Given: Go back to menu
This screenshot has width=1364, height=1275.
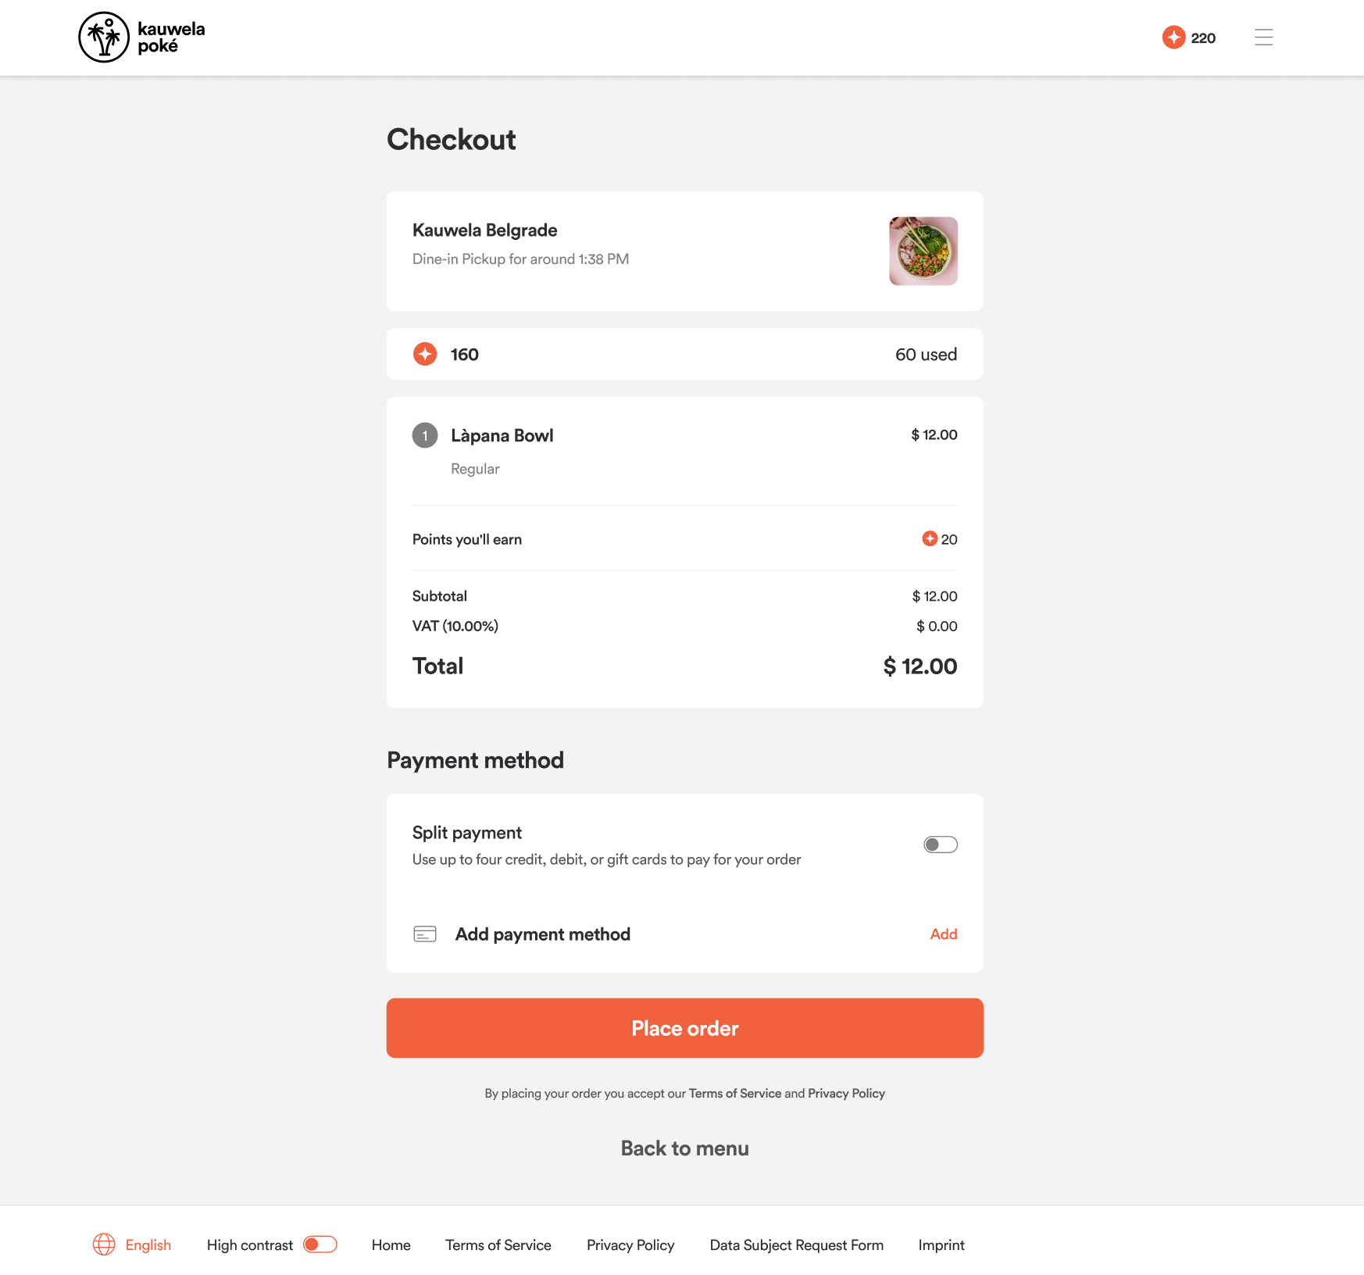Looking at the screenshot, I should pos(684,1148).
